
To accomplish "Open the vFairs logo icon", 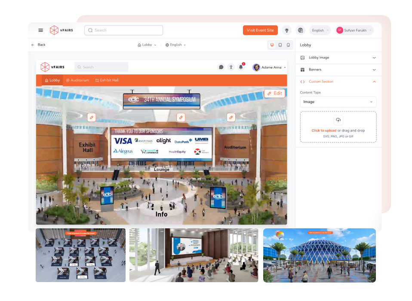I will pos(54,30).
